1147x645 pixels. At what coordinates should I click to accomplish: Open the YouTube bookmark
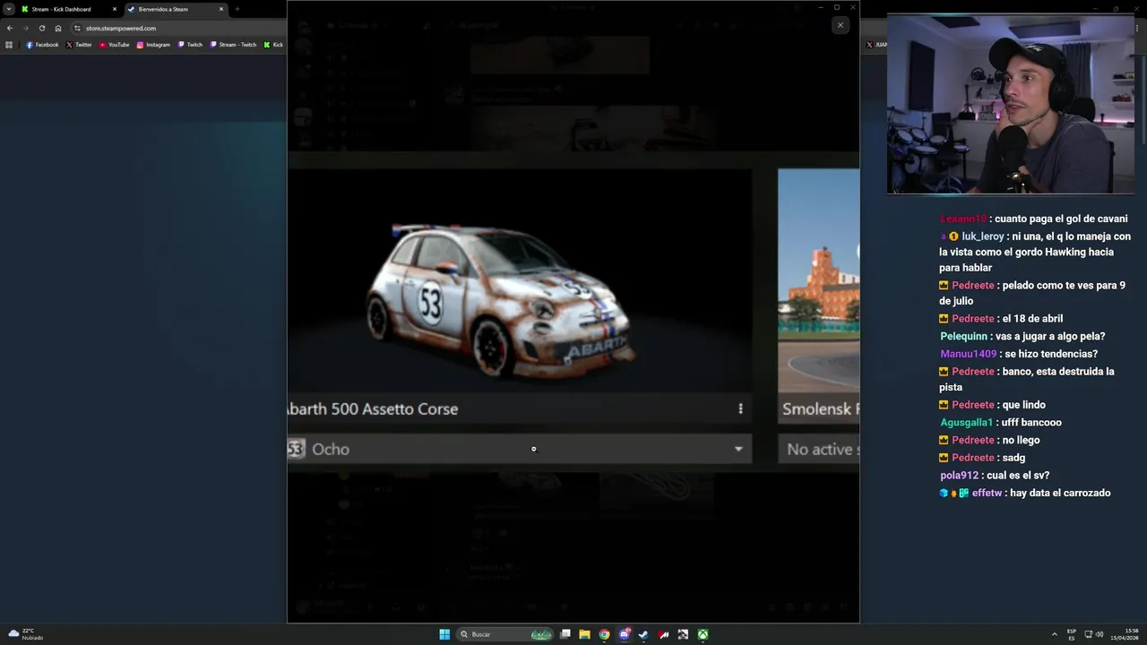click(x=115, y=45)
